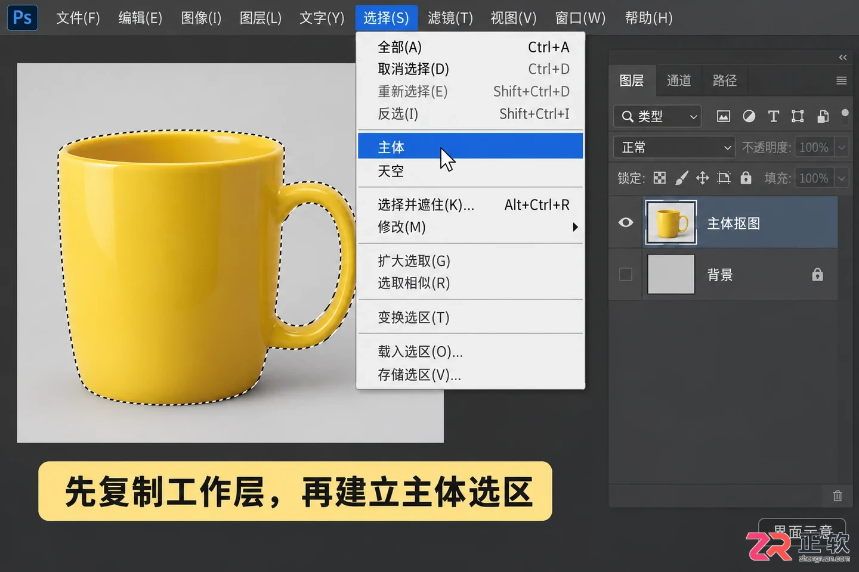Click the fill 100% value field

(815, 178)
